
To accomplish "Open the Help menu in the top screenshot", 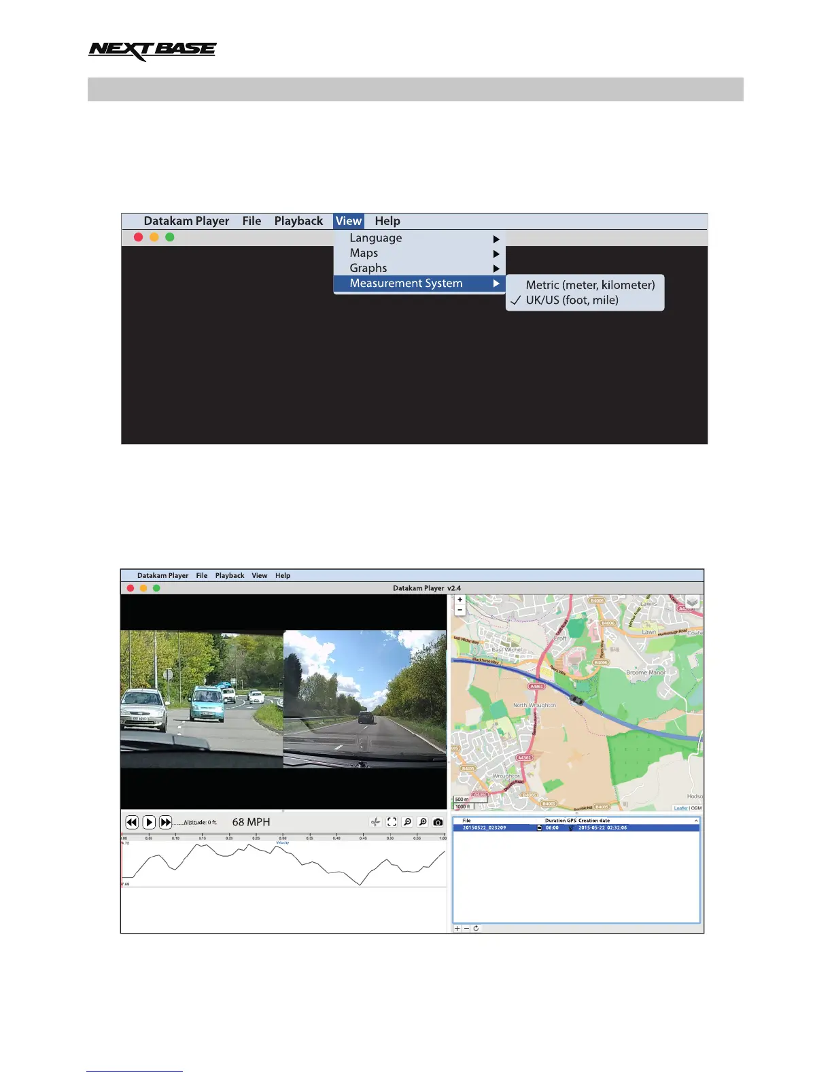I will [387, 221].
